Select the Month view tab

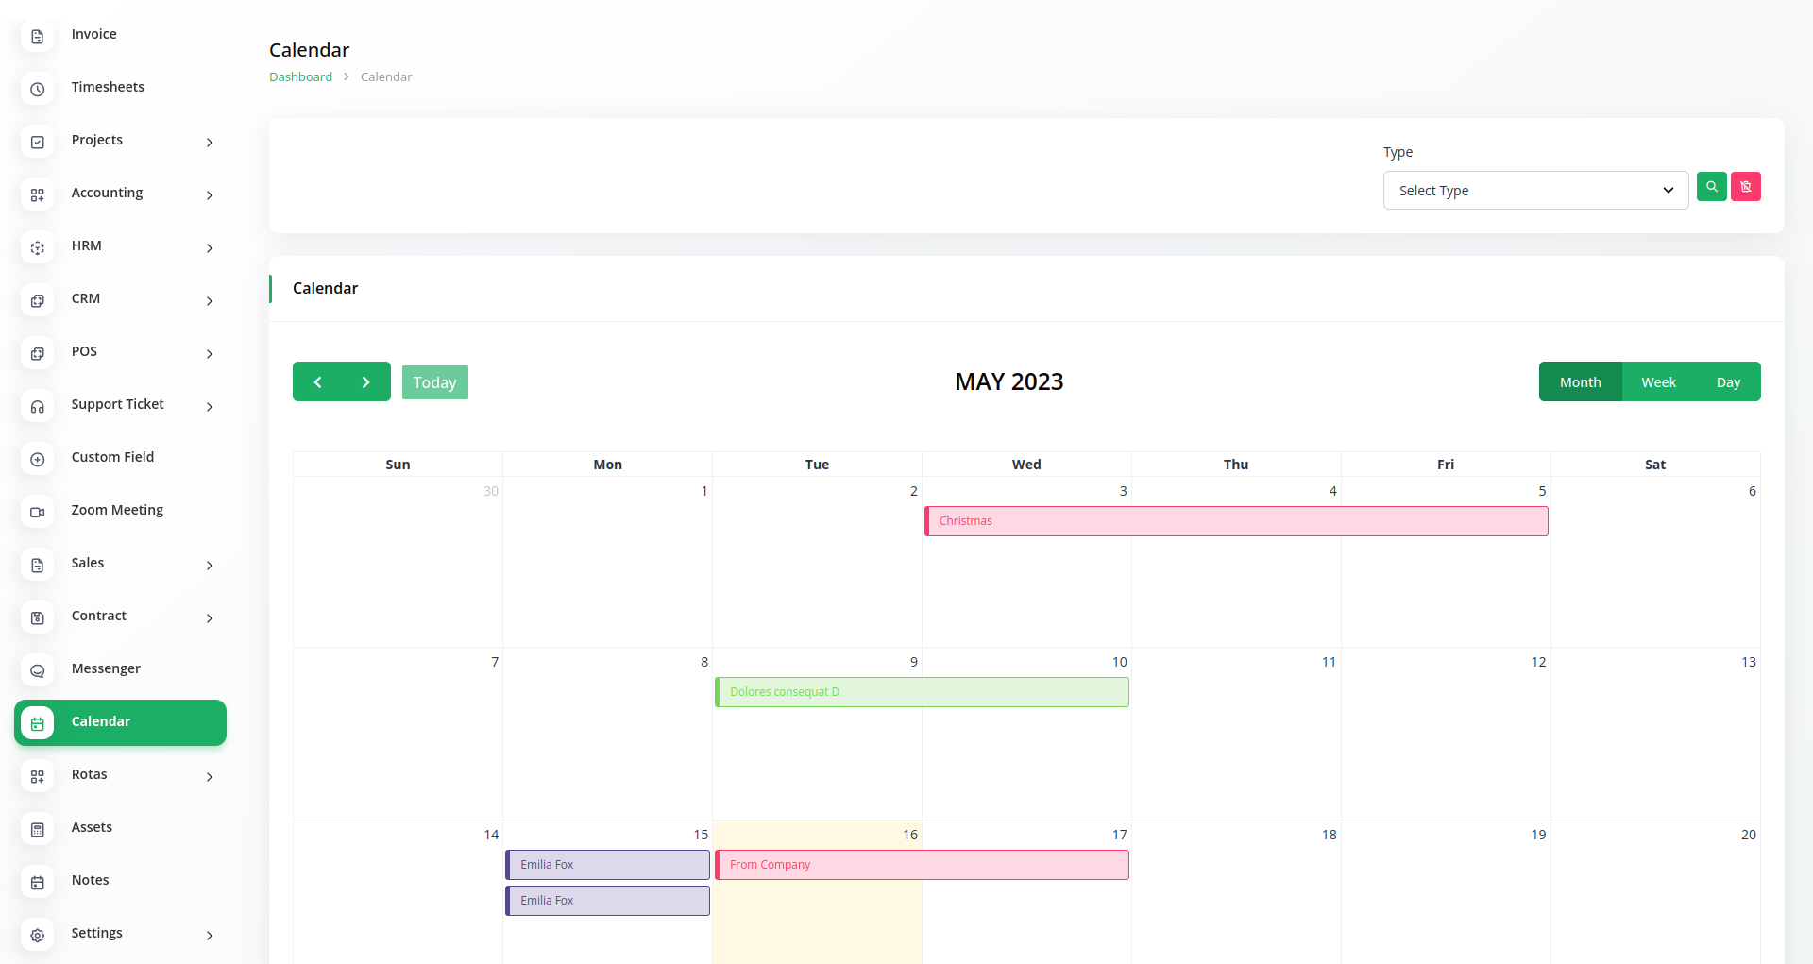(1580, 382)
